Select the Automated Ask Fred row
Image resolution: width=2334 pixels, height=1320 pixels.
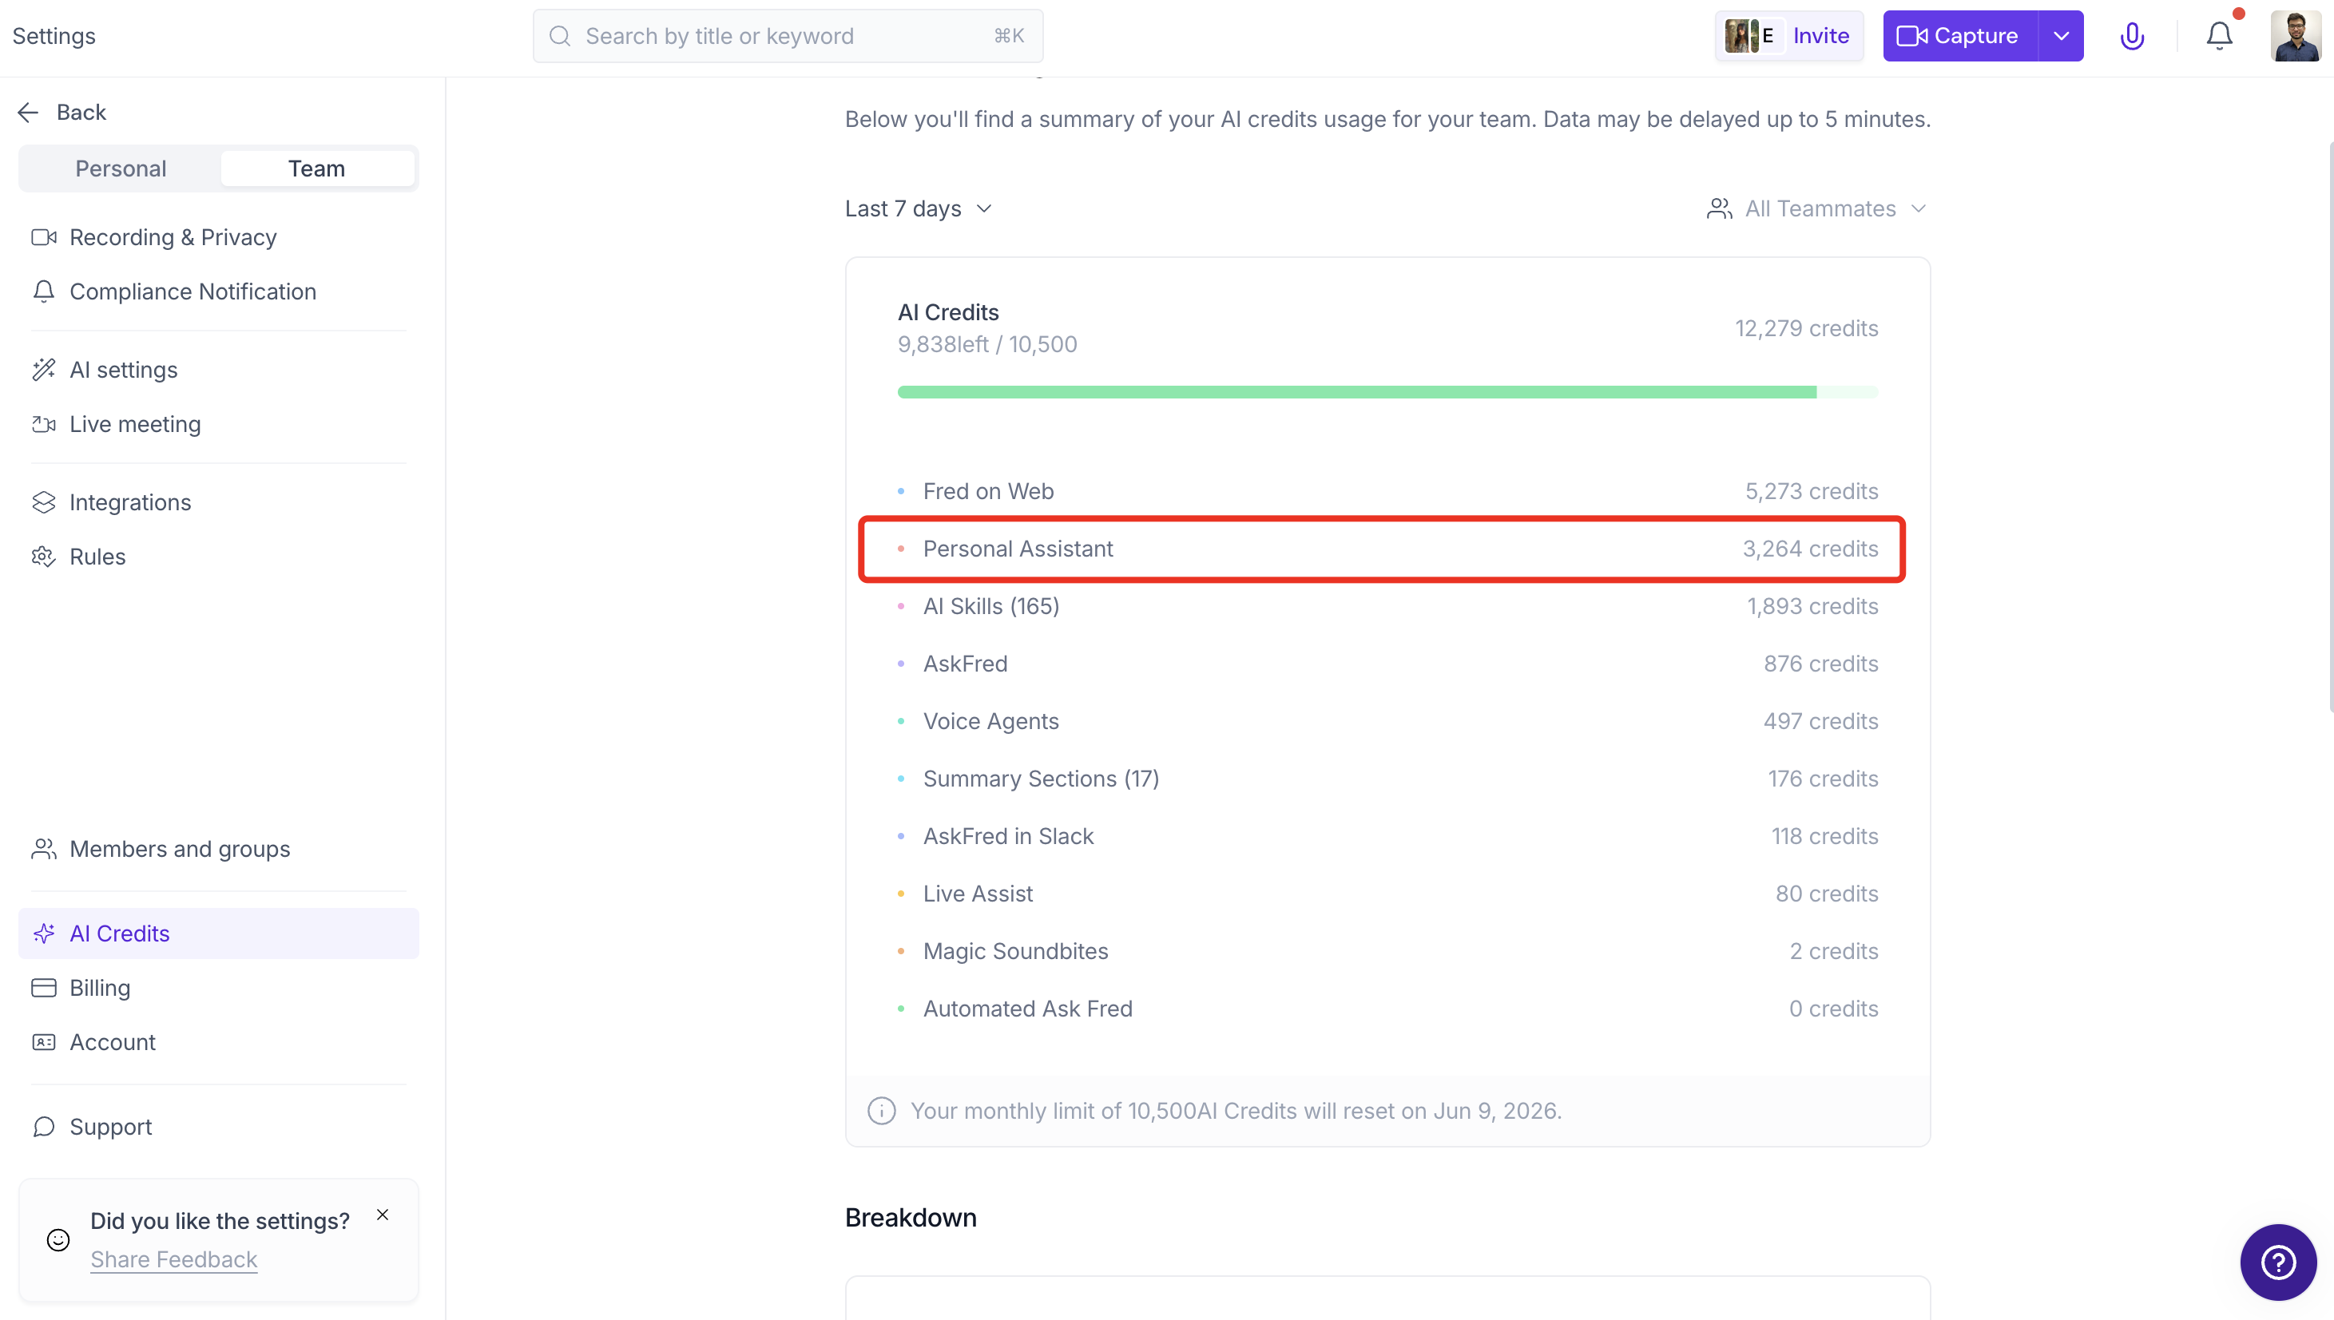pos(1387,1009)
